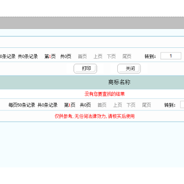The height and width of the screenshot is (184, 184).
Task: Click the 打印 print button
Action: pos(85,69)
